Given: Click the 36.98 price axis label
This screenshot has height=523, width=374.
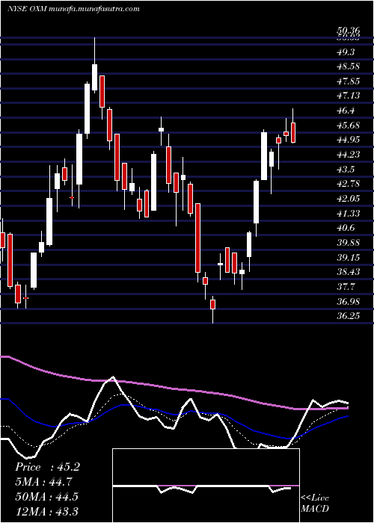Looking at the screenshot, I should (x=349, y=301).
